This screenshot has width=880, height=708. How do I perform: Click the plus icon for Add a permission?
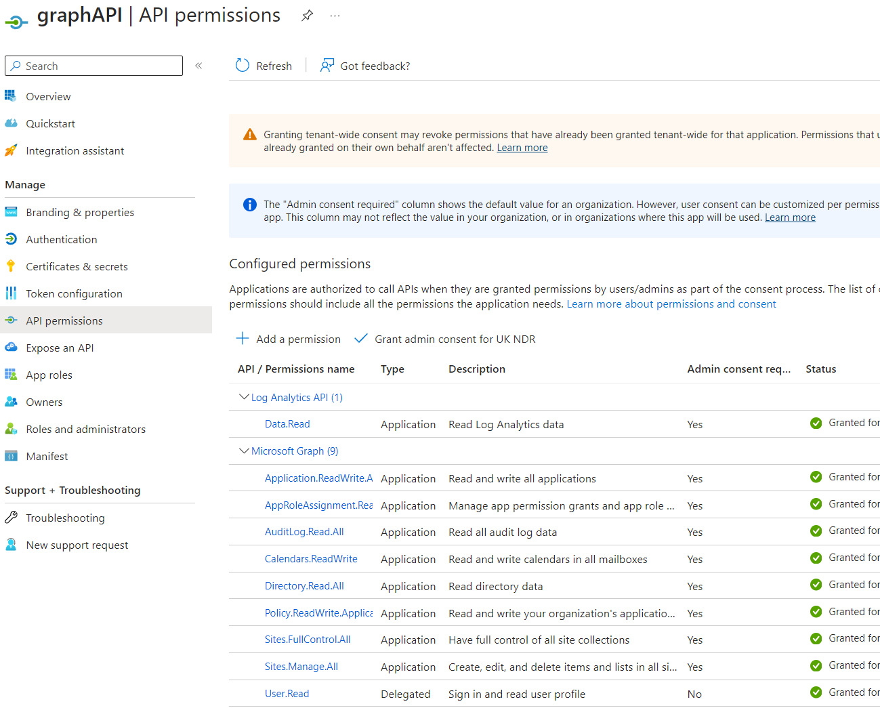[x=243, y=338]
